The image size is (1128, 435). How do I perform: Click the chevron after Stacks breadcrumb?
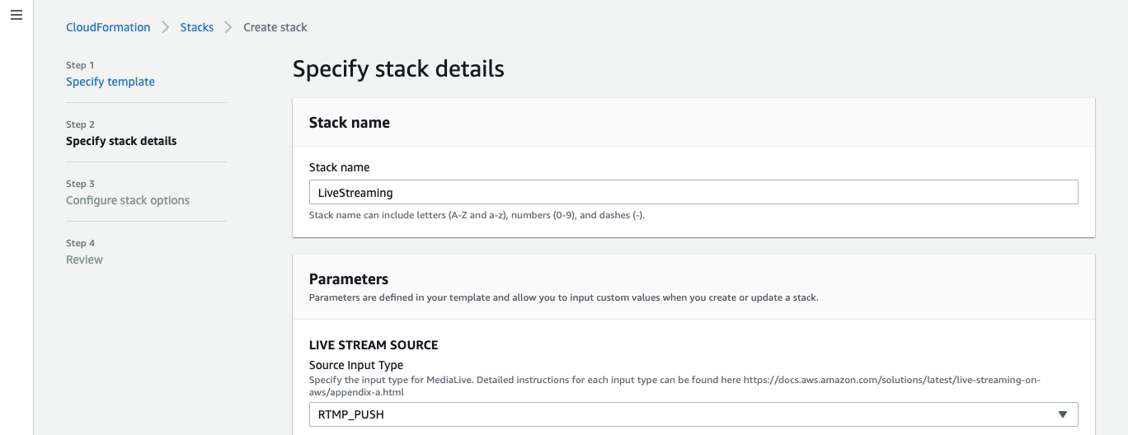[228, 27]
